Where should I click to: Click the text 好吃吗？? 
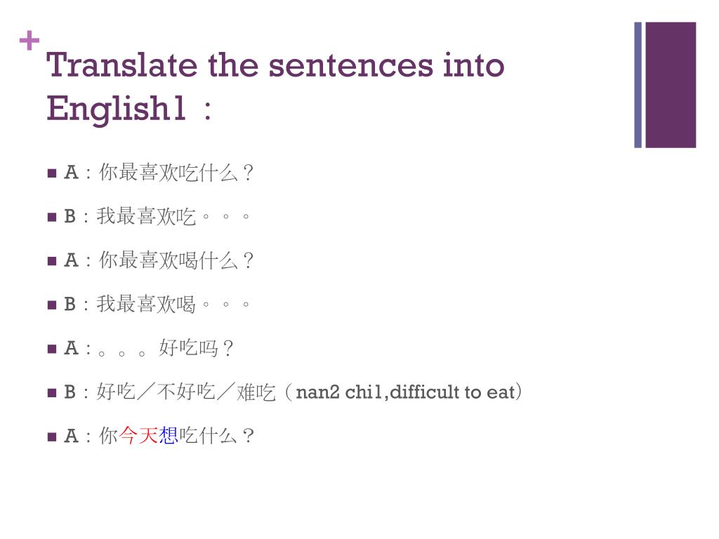(197, 348)
